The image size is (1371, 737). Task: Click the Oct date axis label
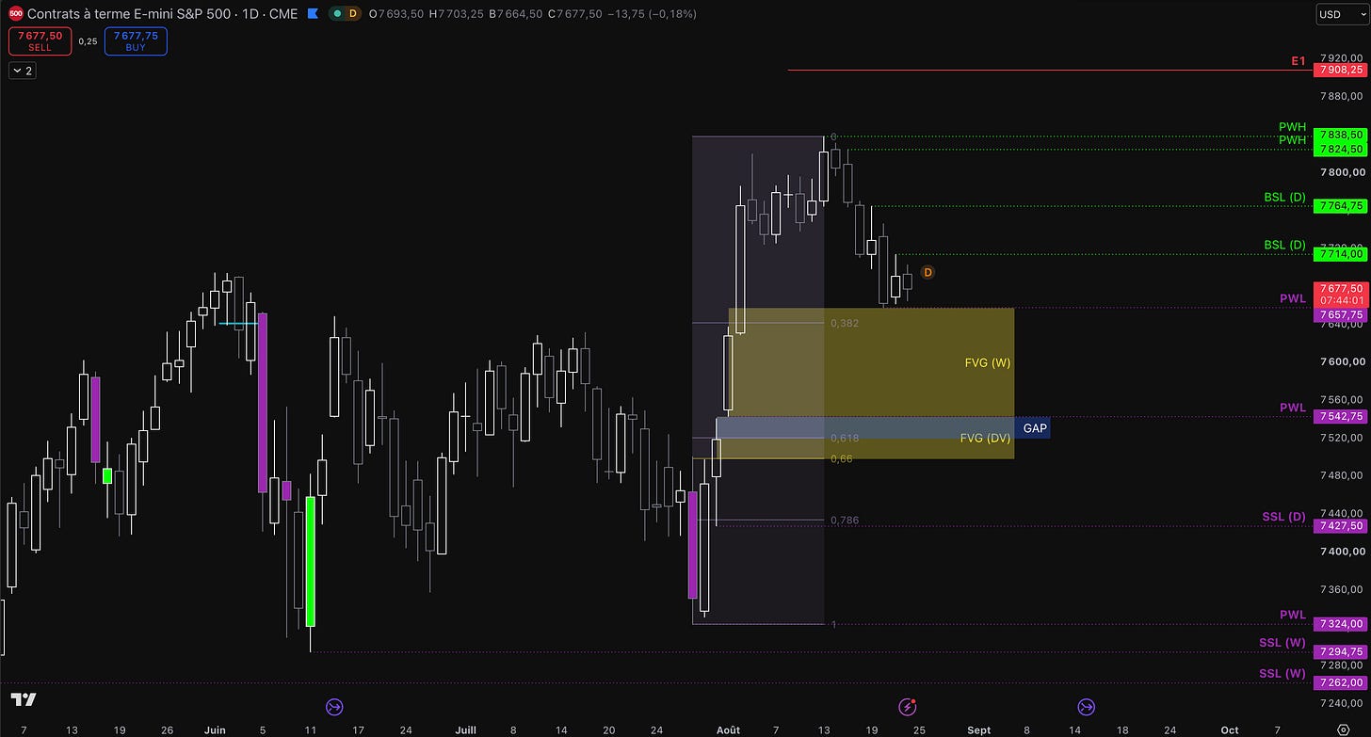click(x=1230, y=729)
